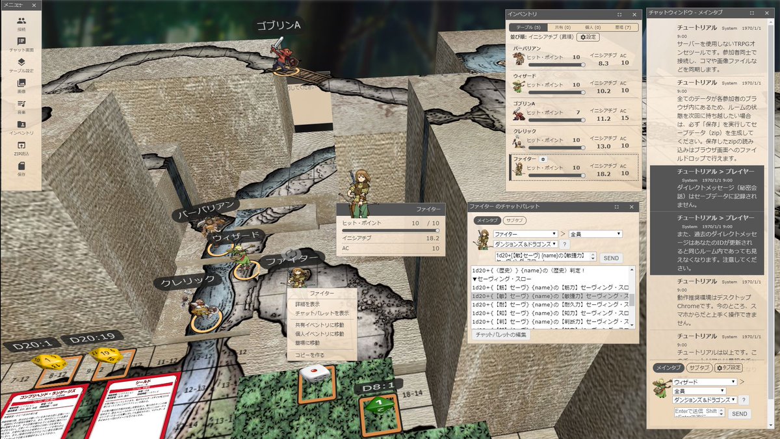Click the ? help button in the chat palette
The width and height of the screenshot is (780, 439).
pos(565,244)
